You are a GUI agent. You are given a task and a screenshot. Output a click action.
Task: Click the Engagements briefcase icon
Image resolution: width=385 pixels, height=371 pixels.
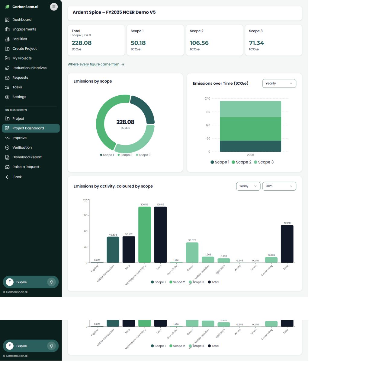point(7,29)
